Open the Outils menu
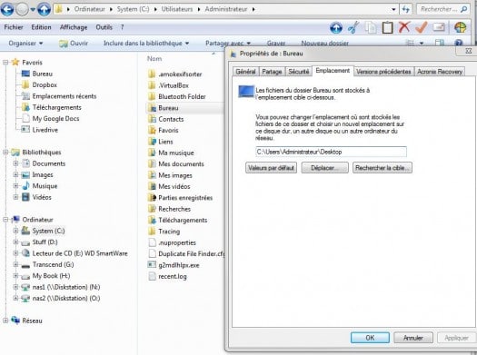Image resolution: width=477 pixels, height=355 pixels. pyautogui.click(x=104, y=27)
